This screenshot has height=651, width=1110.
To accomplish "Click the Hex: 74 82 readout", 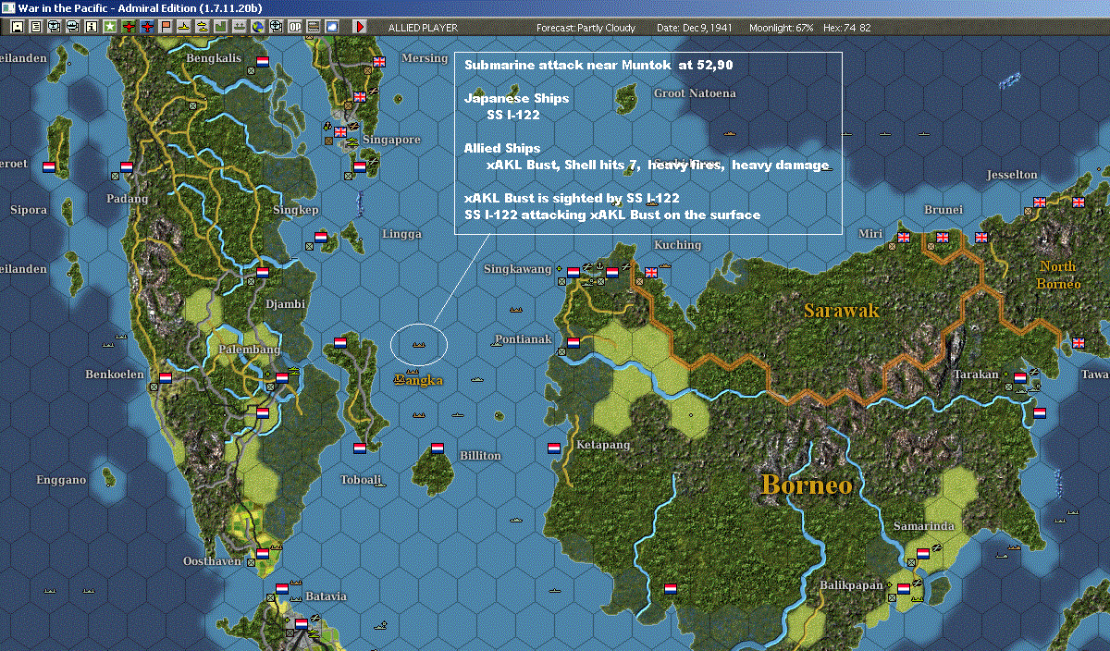I will click(x=845, y=28).
